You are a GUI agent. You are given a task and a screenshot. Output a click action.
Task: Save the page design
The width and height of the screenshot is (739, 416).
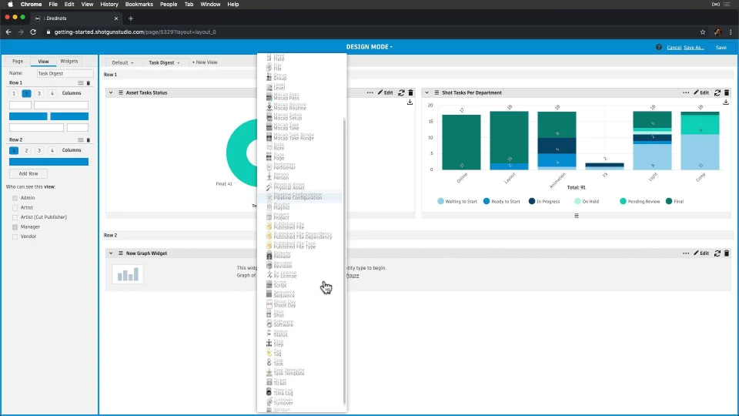pyautogui.click(x=721, y=48)
